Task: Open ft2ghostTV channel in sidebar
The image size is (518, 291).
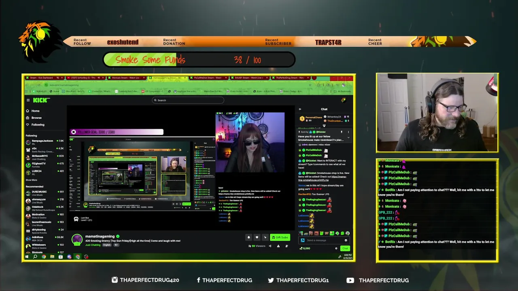Action: pyautogui.click(x=45, y=164)
